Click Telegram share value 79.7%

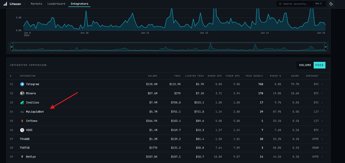click(294, 84)
